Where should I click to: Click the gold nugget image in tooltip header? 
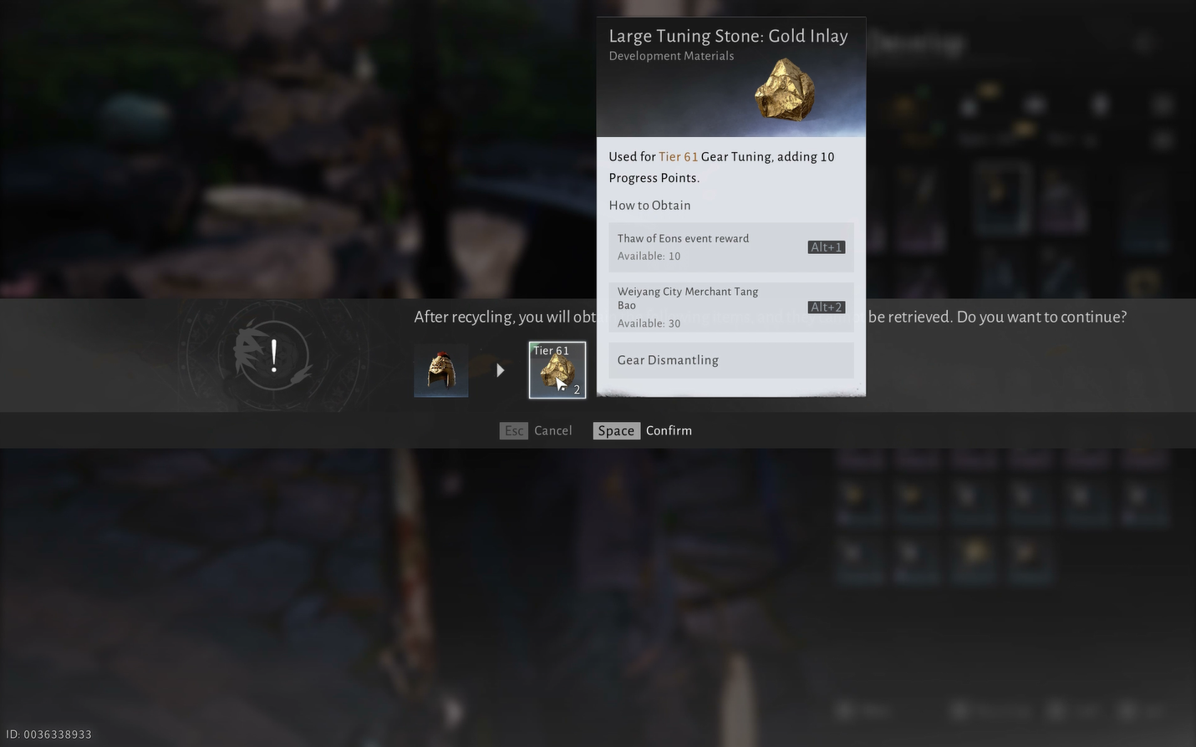784,89
